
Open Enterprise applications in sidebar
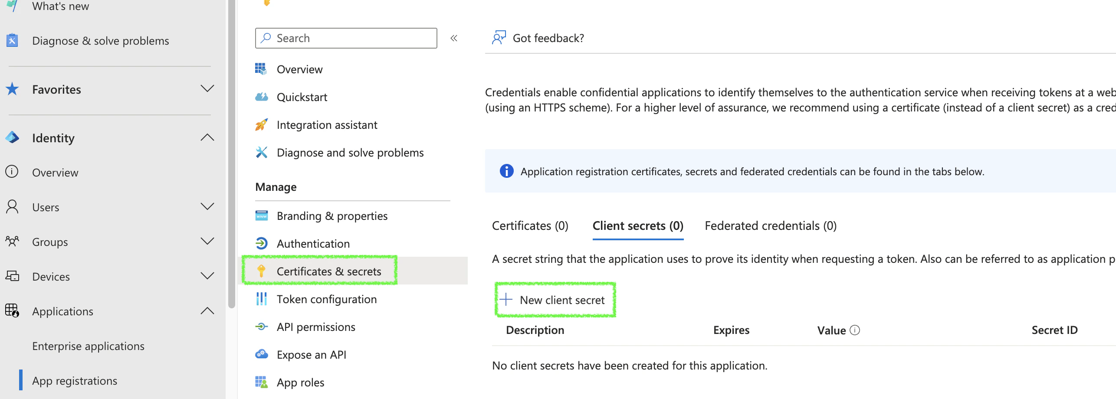(x=88, y=346)
